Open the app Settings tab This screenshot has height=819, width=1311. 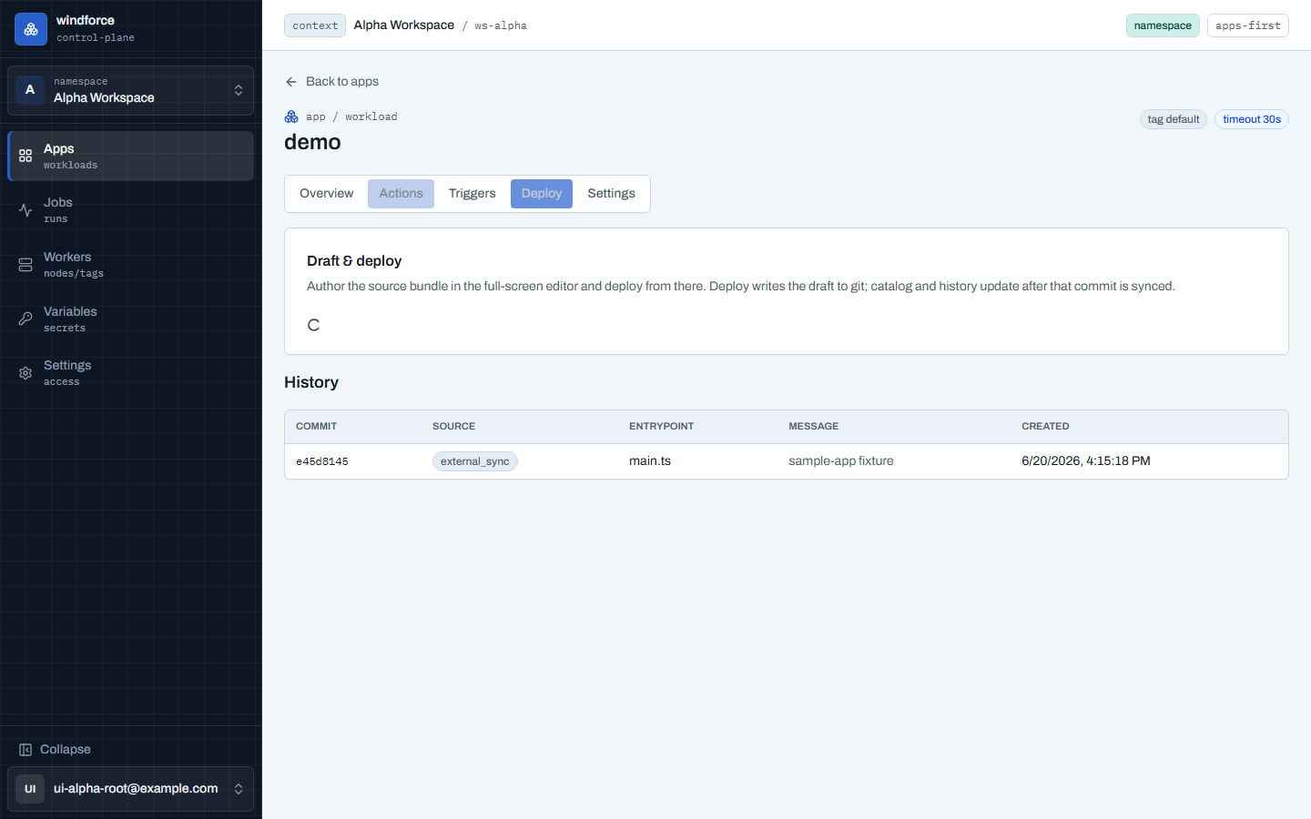[x=611, y=194]
